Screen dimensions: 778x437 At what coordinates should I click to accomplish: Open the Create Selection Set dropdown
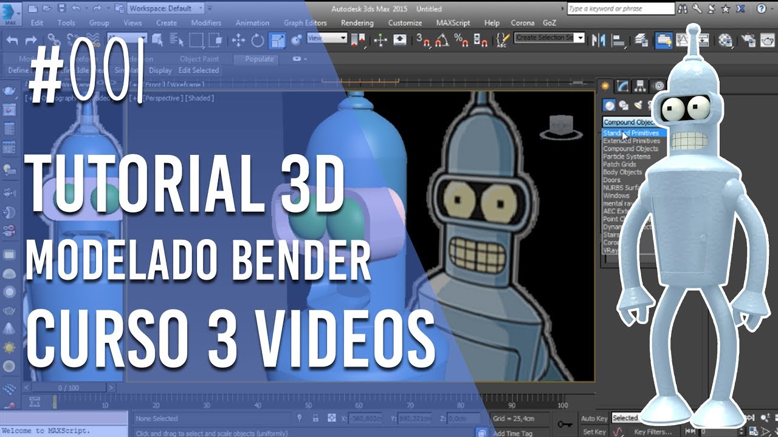pyautogui.click(x=549, y=38)
